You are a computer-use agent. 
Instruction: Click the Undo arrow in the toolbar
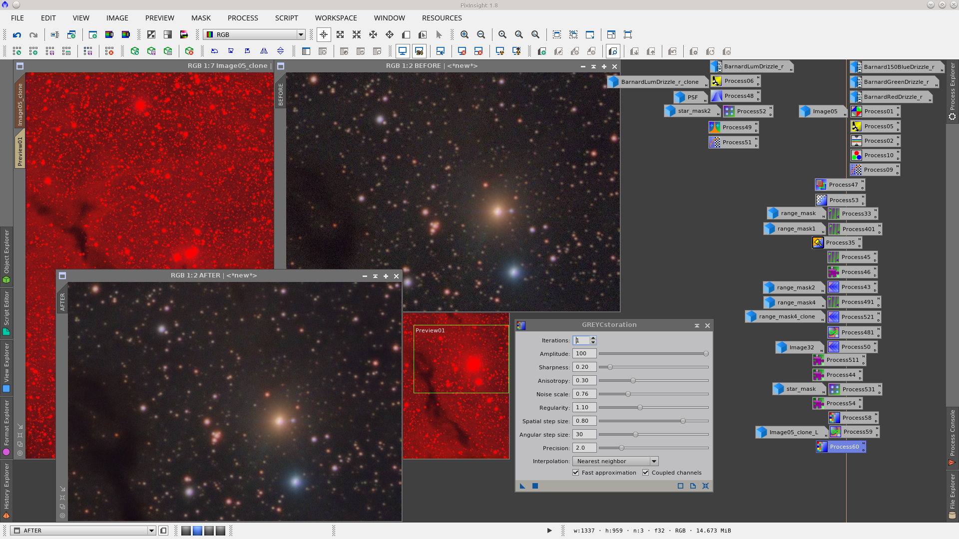(17, 35)
